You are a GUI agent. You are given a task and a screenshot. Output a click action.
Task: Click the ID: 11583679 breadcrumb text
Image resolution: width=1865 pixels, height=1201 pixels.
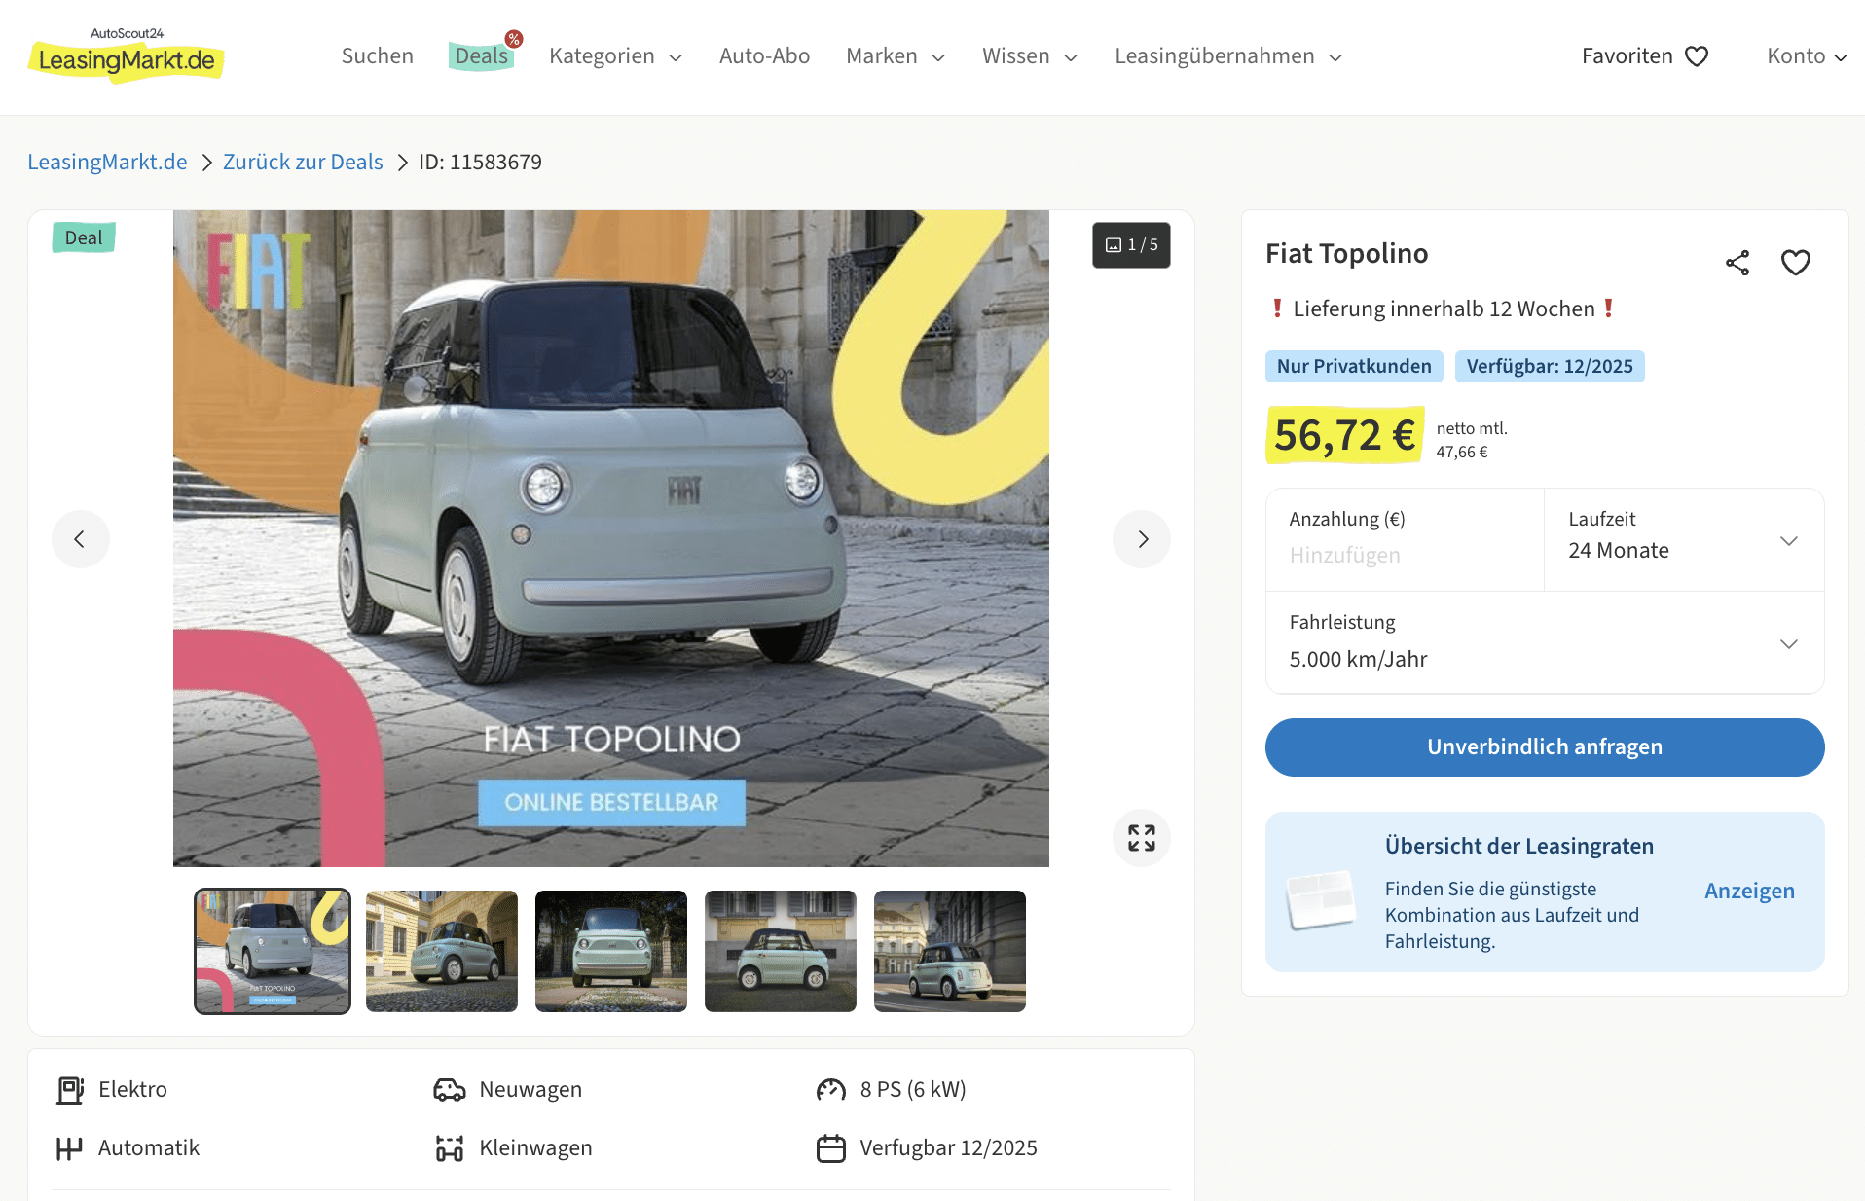coord(480,162)
